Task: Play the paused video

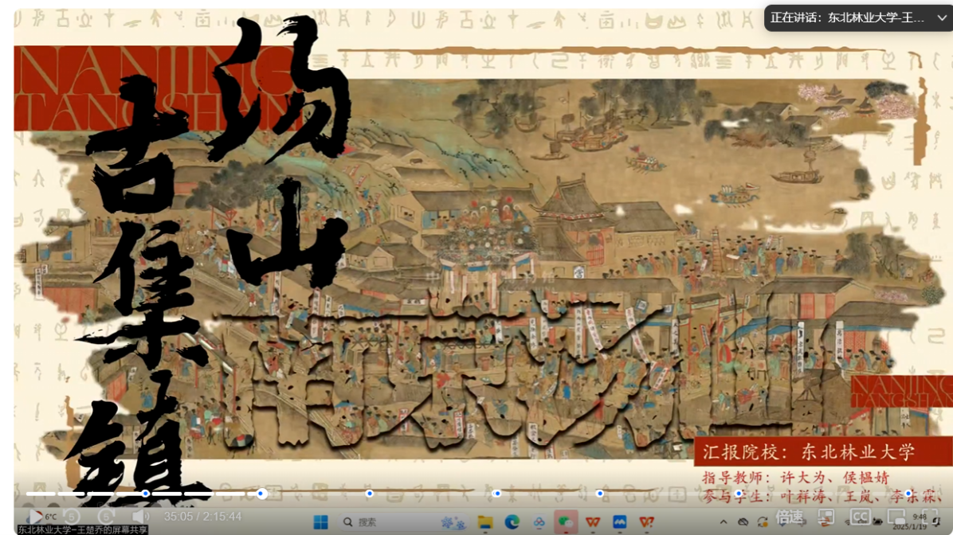Action: [34, 517]
